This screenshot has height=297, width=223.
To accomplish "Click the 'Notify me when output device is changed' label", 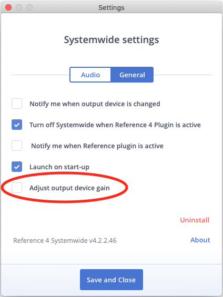I will point(95,104).
